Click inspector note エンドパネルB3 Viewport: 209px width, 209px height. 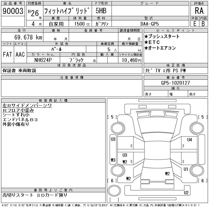[x=20, y=120]
